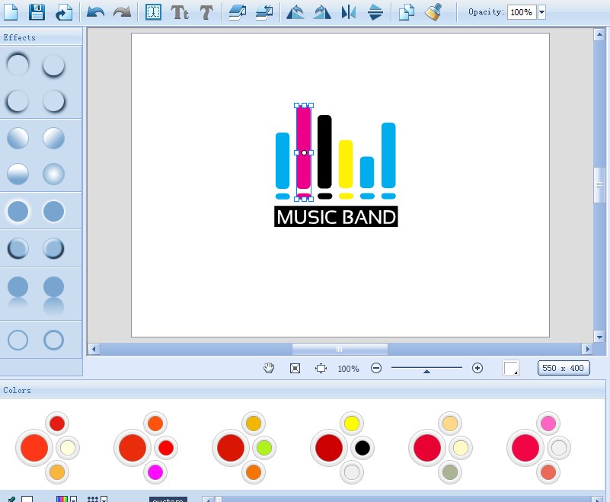610x502 pixels.
Task: Click the Effects panel header
Action: click(x=41, y=37)
